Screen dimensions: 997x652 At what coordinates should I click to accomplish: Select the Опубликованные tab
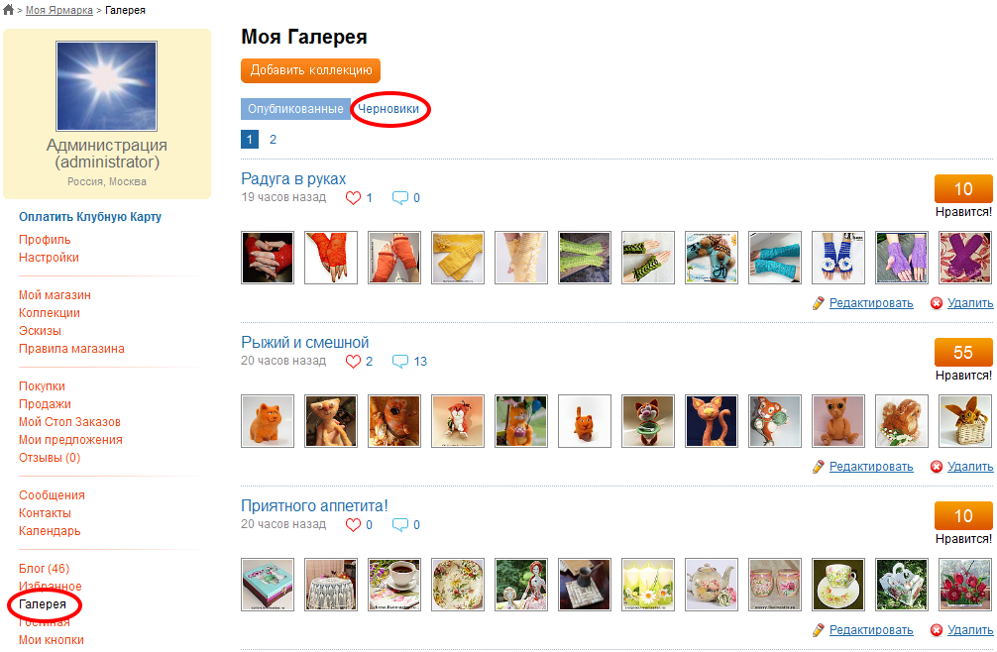[x=295, y=109]
